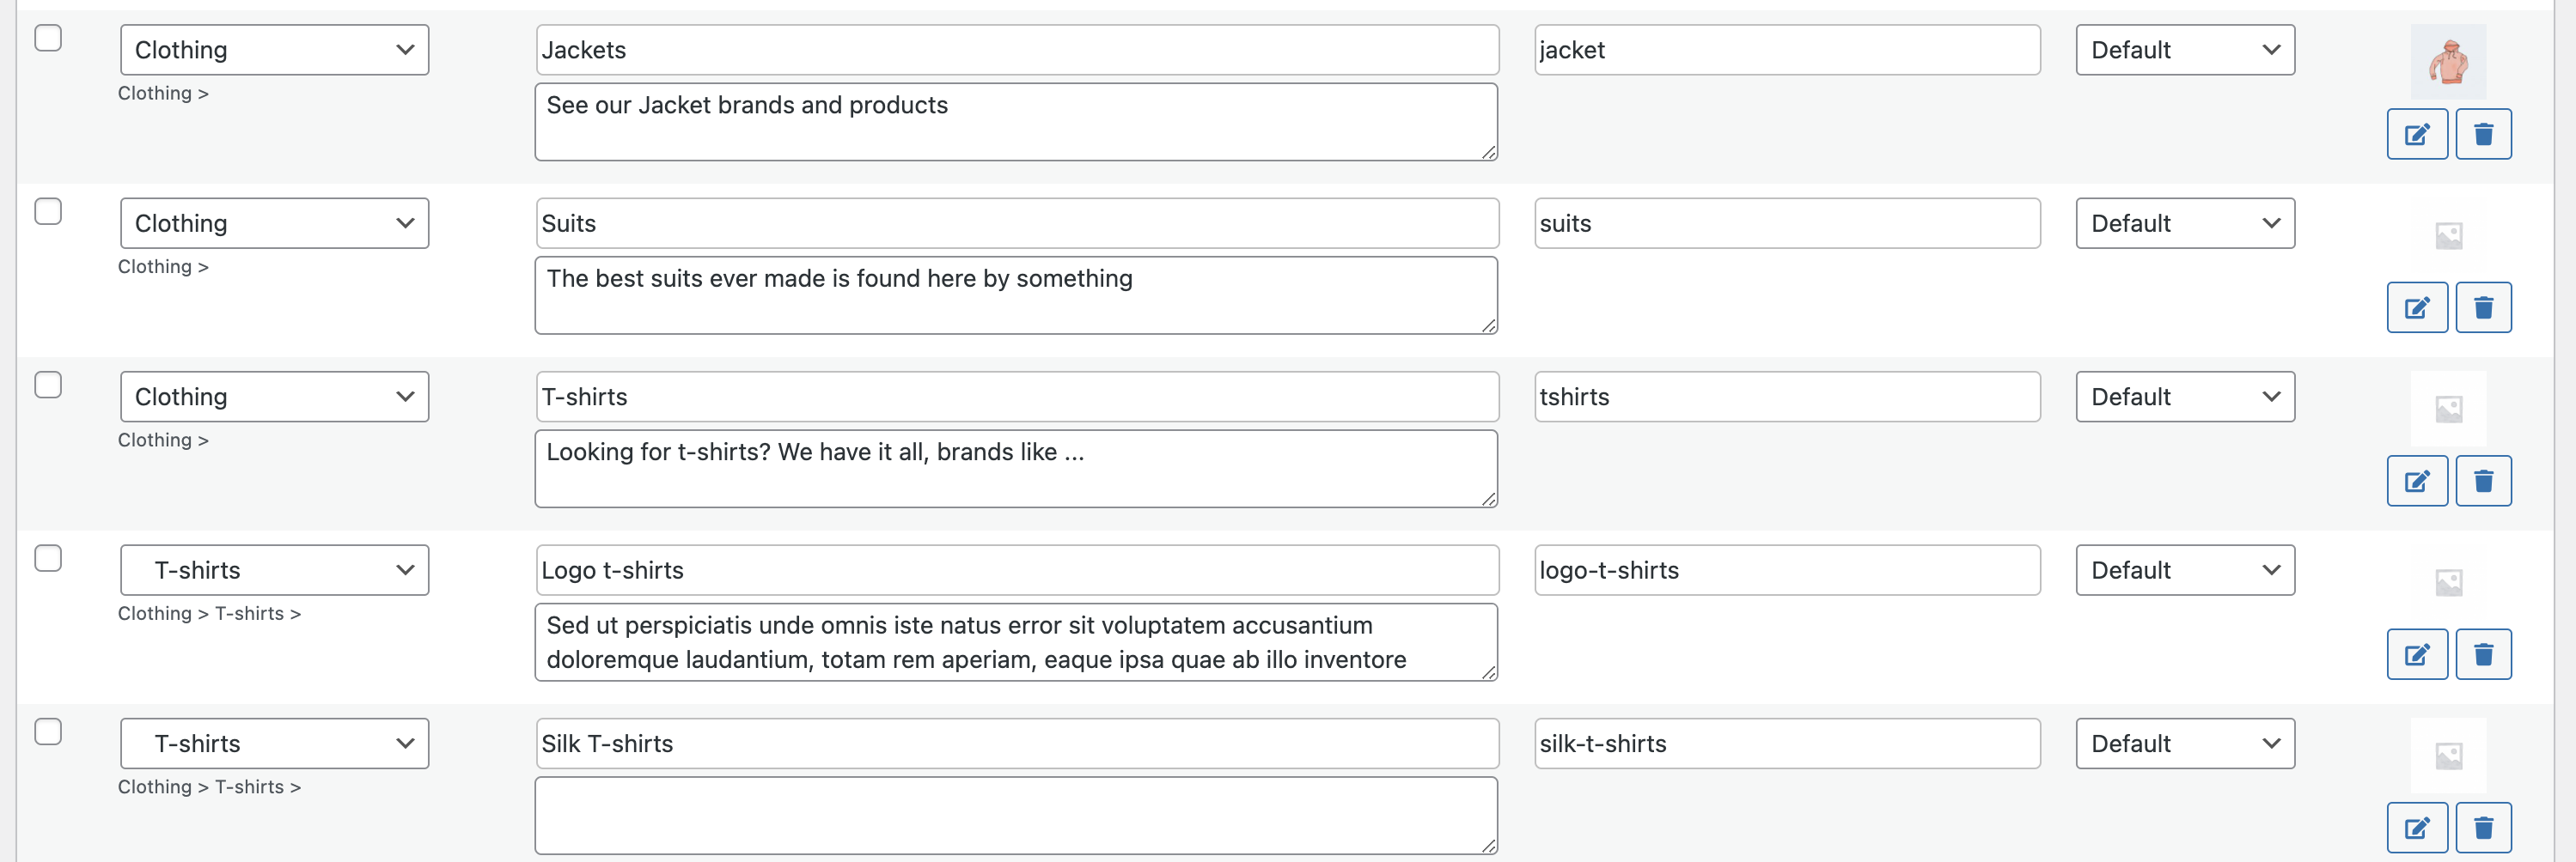Open the parent category dropdown for Jackets
Image resolution: width=2576 pixels, height=862 pixels.
pyautogui.click(x=274, y=49)
